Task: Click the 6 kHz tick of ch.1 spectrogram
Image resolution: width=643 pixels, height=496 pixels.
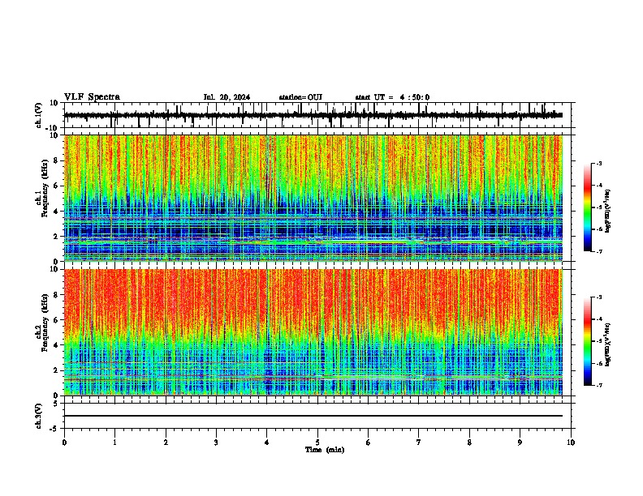Action: (56, 186)
